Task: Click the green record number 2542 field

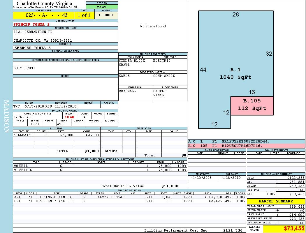Action: (102, 7)
